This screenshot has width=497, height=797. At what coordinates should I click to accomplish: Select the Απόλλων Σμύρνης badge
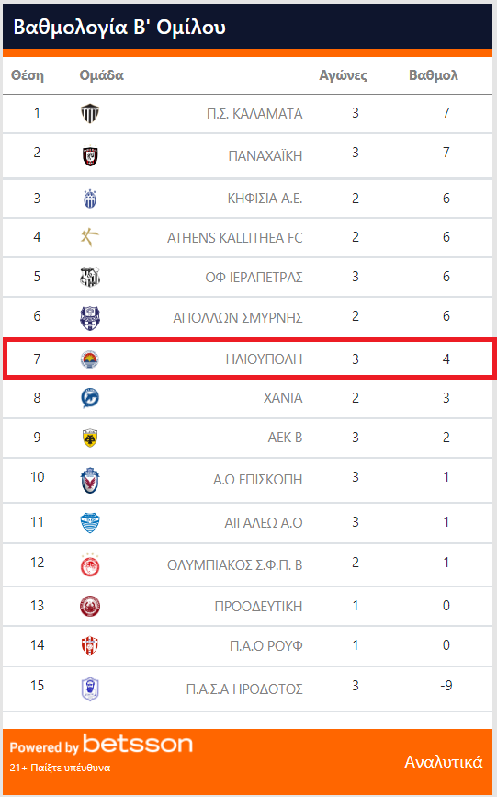click(x=90, y=318)
